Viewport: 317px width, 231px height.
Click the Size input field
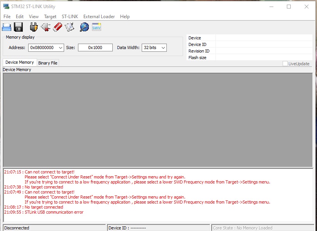point(95,48)
